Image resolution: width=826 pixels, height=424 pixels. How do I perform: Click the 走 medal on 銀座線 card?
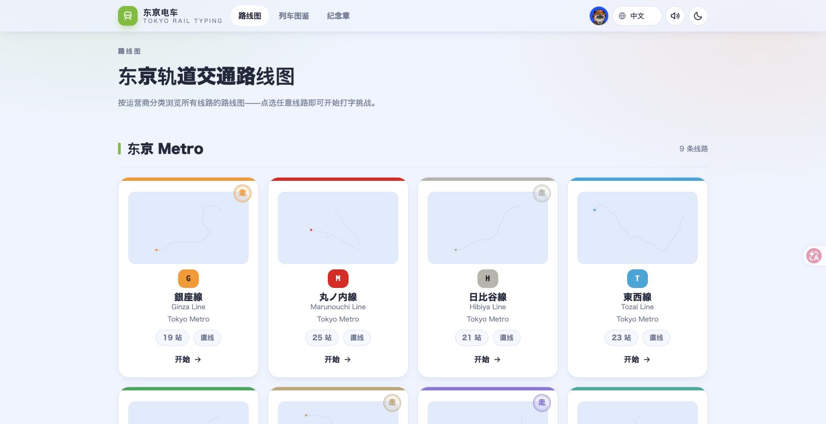[x=243, y=193]
